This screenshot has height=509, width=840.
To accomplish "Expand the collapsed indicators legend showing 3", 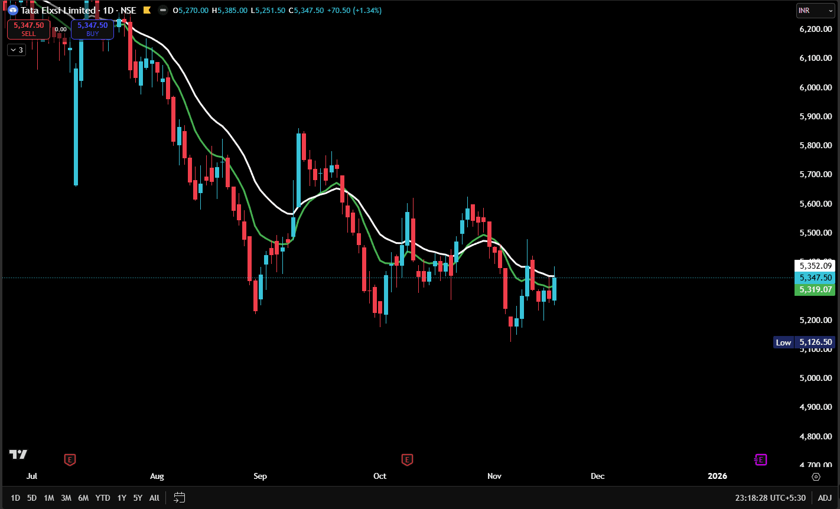I will (x=16, y=50).
